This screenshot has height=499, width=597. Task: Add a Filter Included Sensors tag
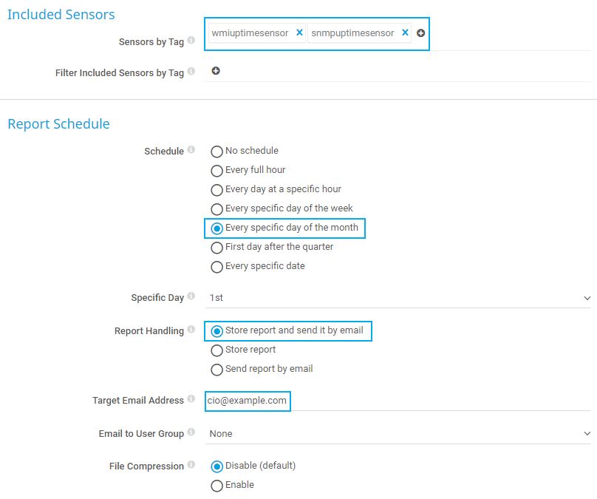[216, 71]
